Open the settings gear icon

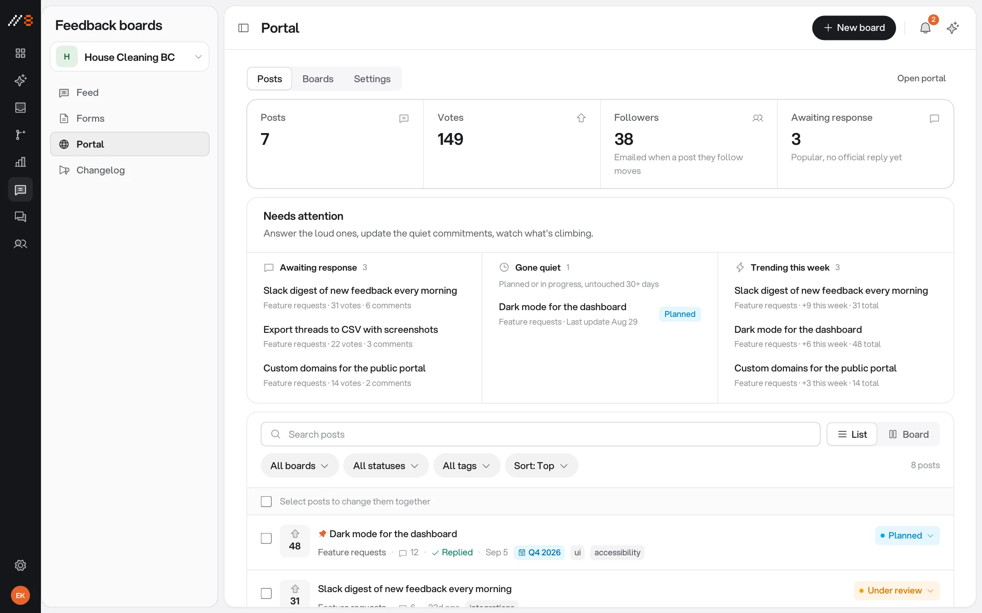[20, 565]
